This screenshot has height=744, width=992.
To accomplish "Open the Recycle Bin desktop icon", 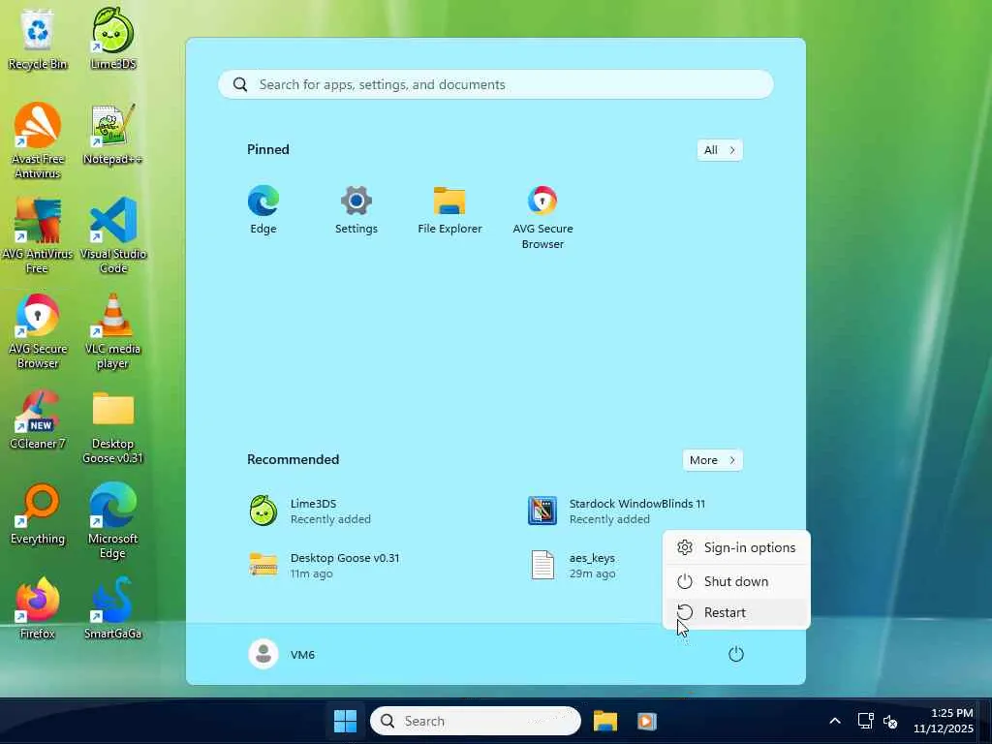I will (38, 39).
